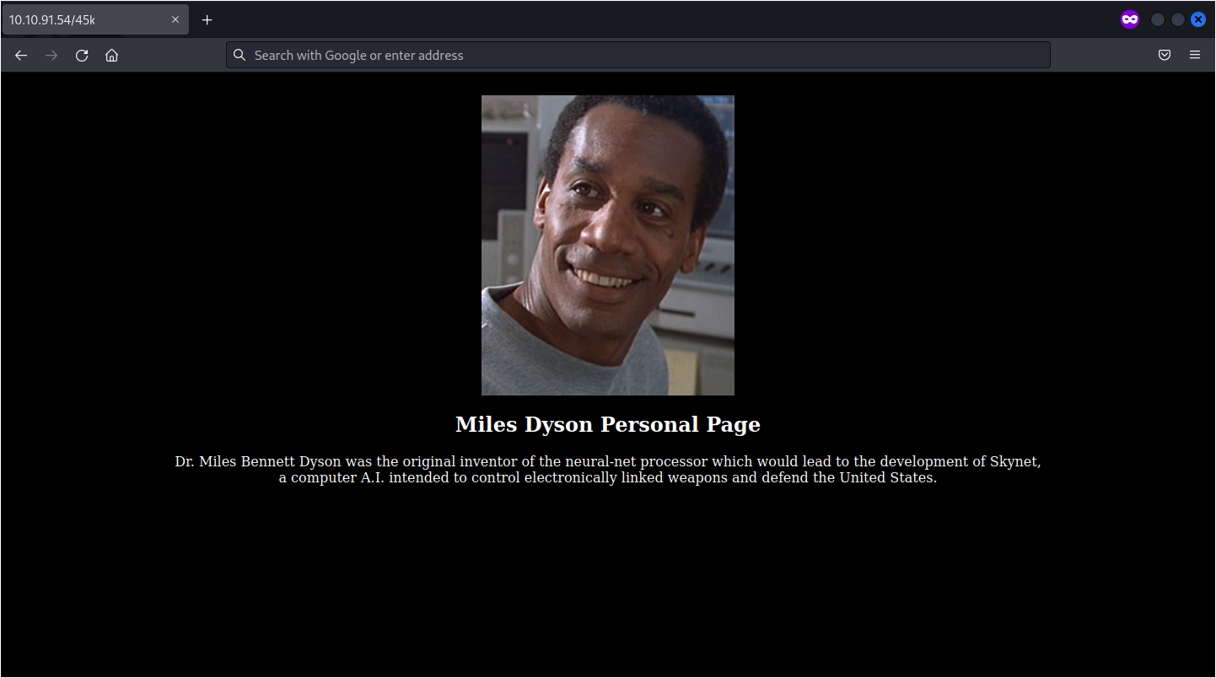Click 'Dr. Miles Bennett Dyson' in the paragraph
1216x678 pixels.
(258, 462)
